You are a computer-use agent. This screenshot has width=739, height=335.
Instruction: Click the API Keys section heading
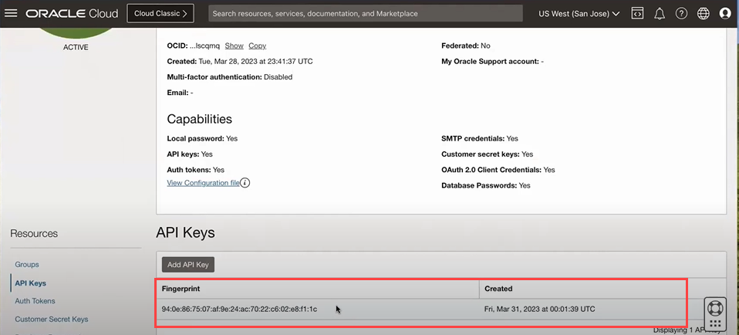185,232
